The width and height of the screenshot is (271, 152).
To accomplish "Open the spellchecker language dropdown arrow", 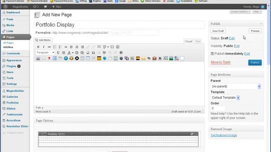I will (x=108, y=47).
